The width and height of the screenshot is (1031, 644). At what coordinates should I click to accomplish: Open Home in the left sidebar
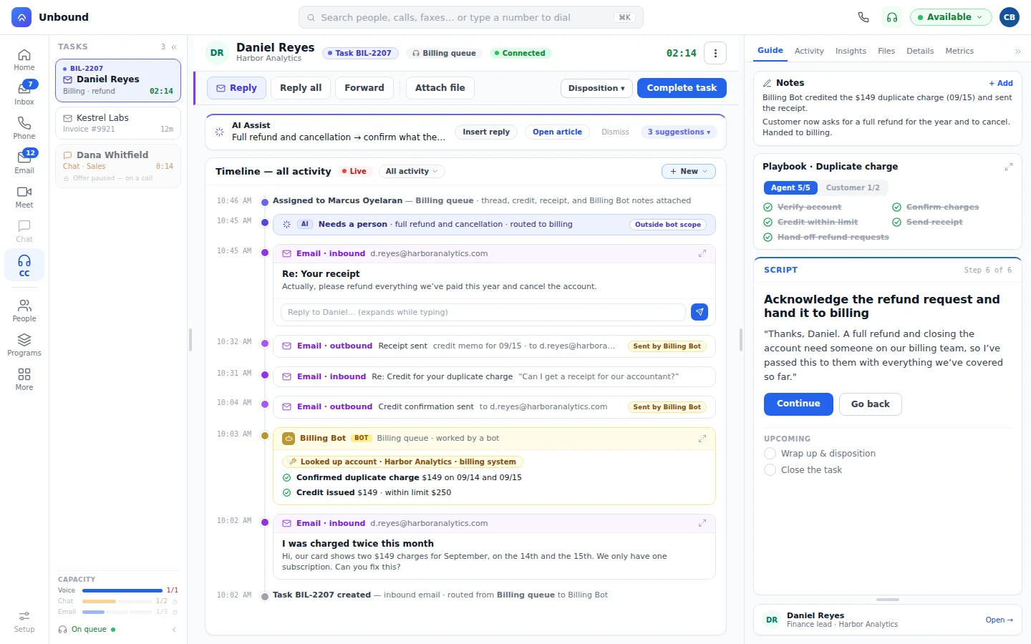click(24, 59)
